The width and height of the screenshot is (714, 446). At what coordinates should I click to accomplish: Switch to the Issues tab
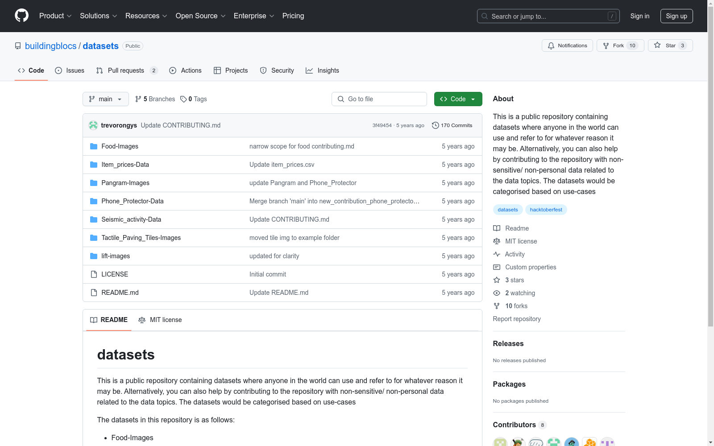click(70, 70)
